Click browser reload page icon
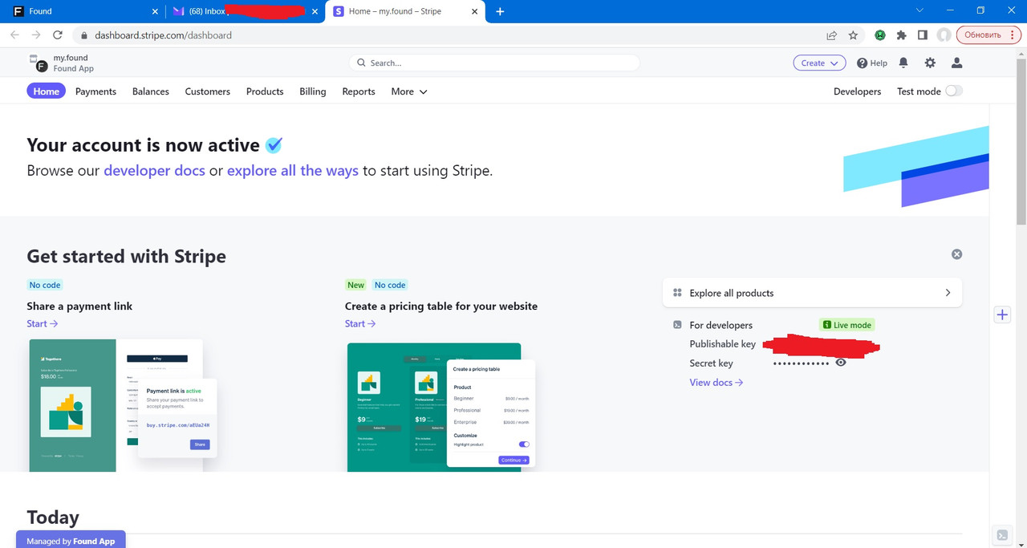Screen dimensions: 1027x548 [57, 35]
